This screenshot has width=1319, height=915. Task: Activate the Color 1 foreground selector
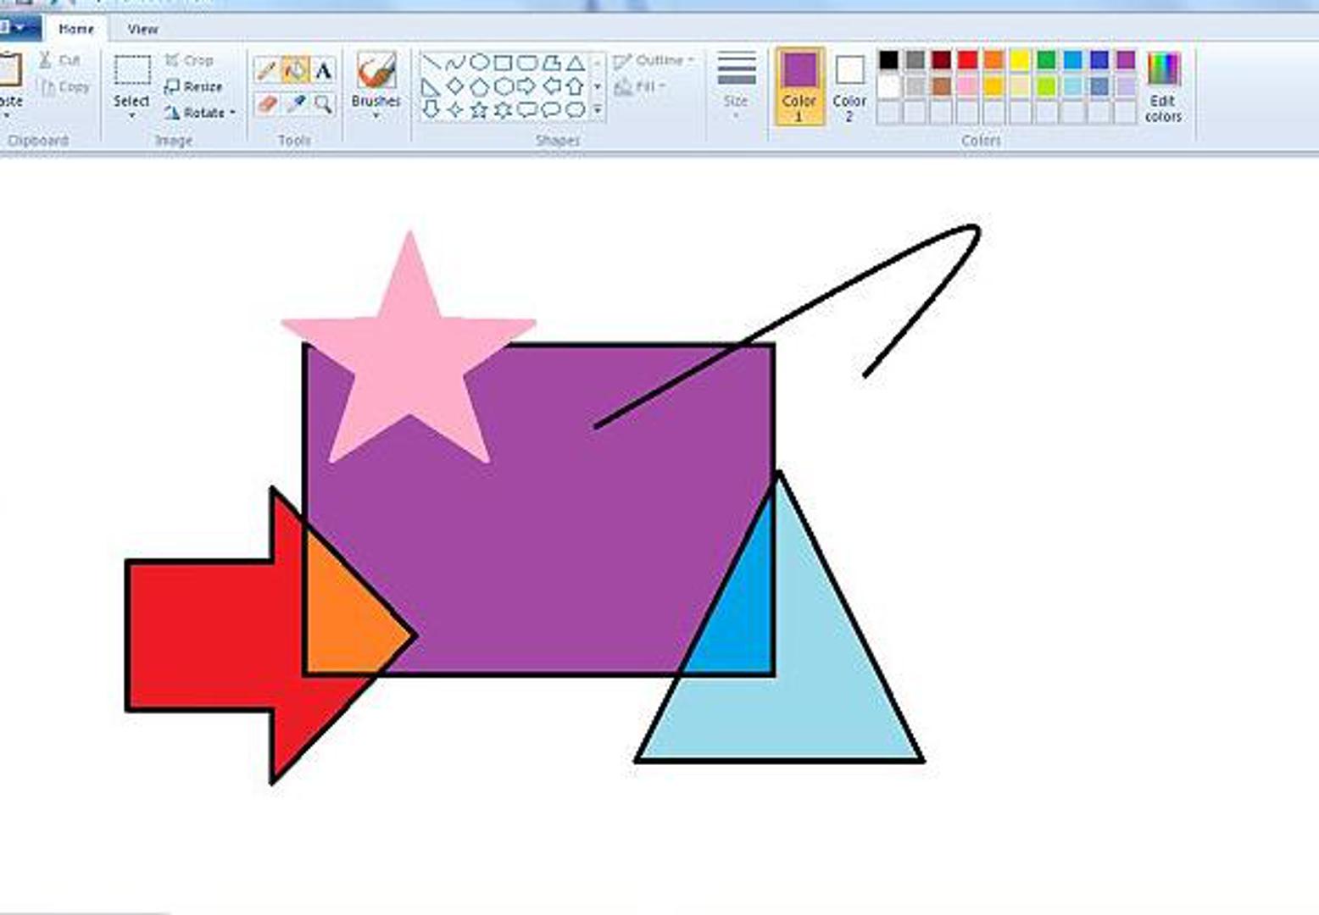(799, 85)
